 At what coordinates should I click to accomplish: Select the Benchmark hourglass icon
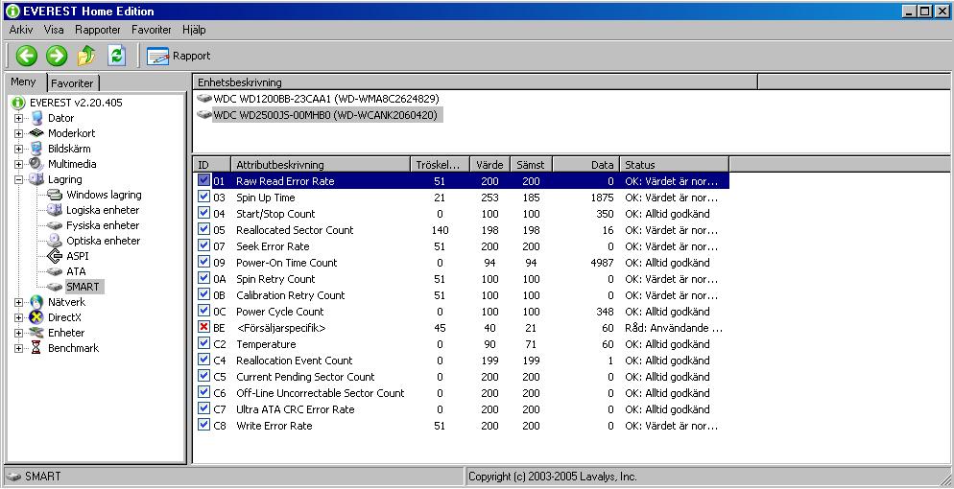[x=36, y=347]
